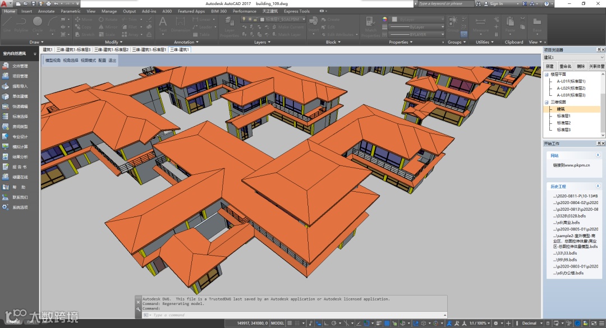Open 联系我们 sidebar item

[x=16, y=197]
